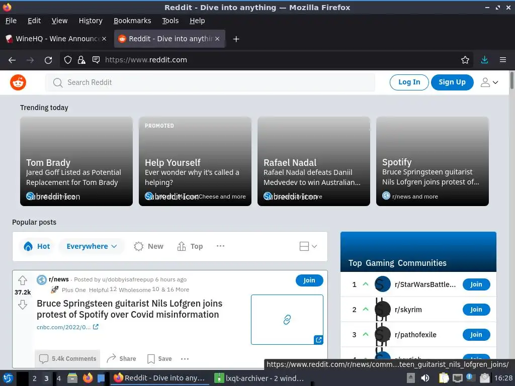Open the LXQt start menu icon
The image size is (515, 386).
click(x=8, y=378)
